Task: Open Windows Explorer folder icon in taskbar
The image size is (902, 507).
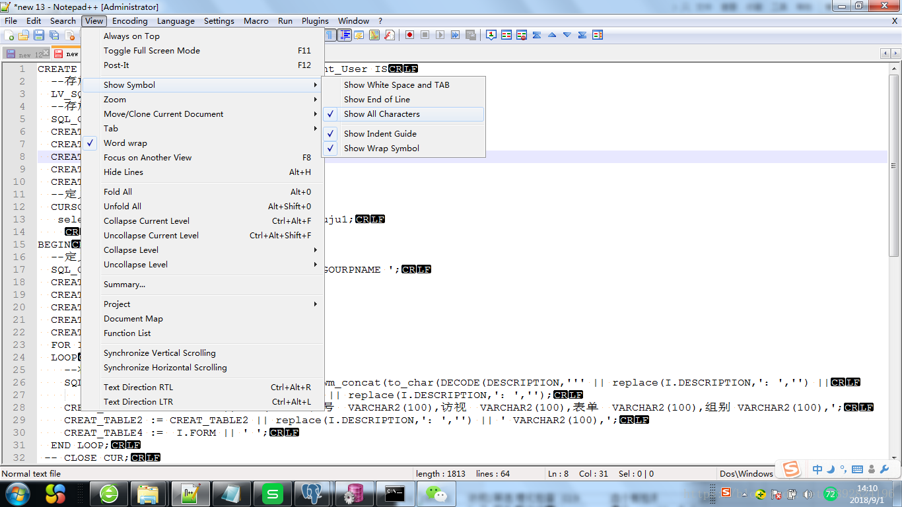Action: pos(149,493)
